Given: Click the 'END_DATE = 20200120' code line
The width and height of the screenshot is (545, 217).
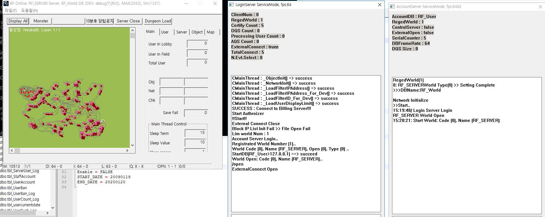Looking at the screenshot, I should pos(101,182).
